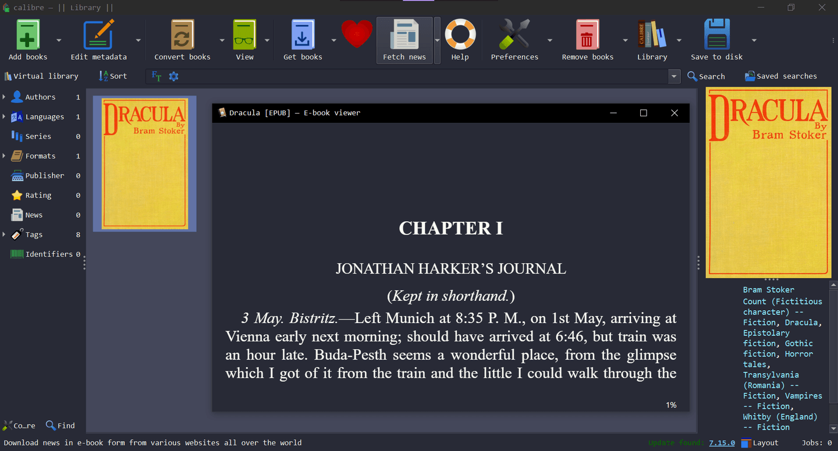Screen dimensions: 838x451
Task: Click the Convert books icon
Action: click(182, 36)
